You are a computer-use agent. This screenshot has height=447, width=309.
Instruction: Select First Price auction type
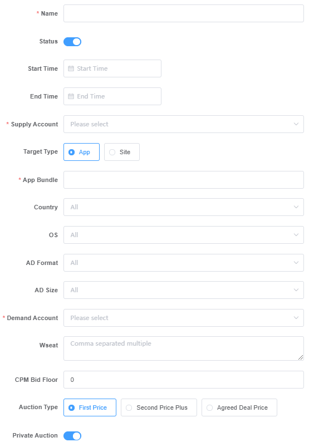tap(90, 407)
